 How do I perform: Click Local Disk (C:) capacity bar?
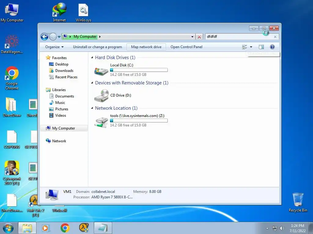coord(139,70)
